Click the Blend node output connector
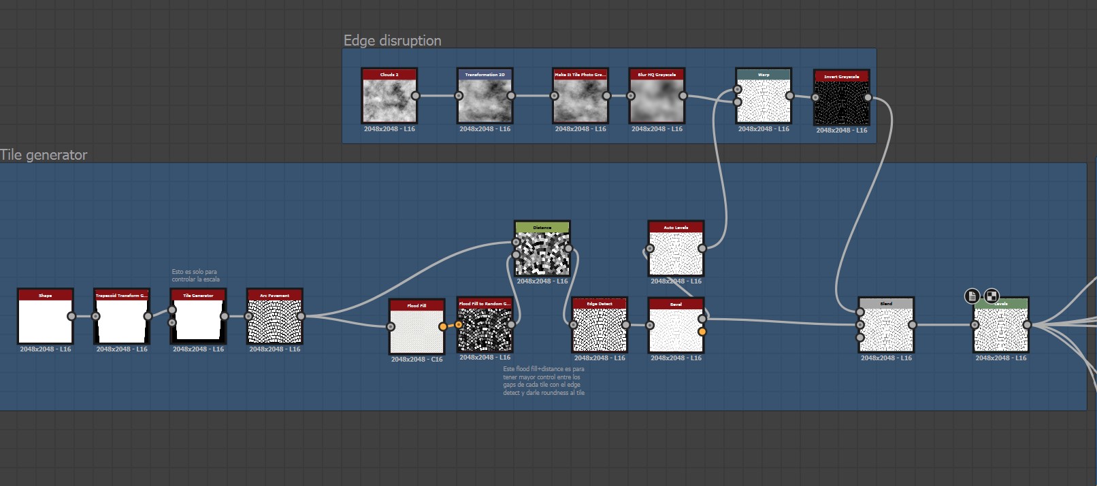Viewport: 1097px width, 486px height. tap(912, 325)
